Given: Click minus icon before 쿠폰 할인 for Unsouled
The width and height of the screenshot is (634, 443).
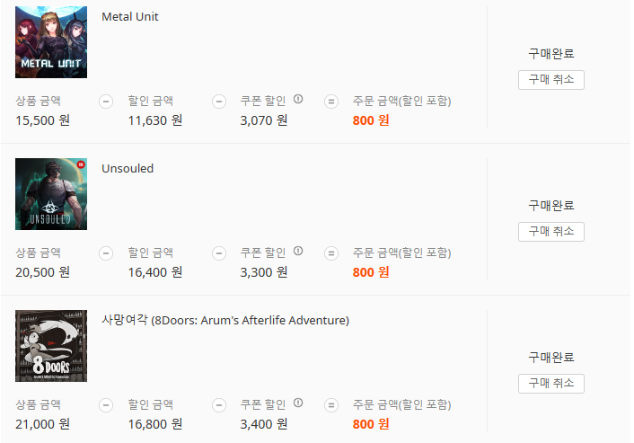Looking at the screenshot, I should (x=218, y=253).
